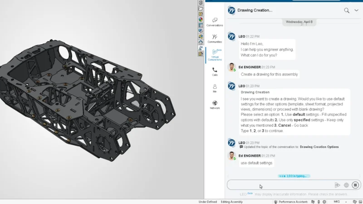Expand the chat header dropdown chevron

(x=356, y=10)
